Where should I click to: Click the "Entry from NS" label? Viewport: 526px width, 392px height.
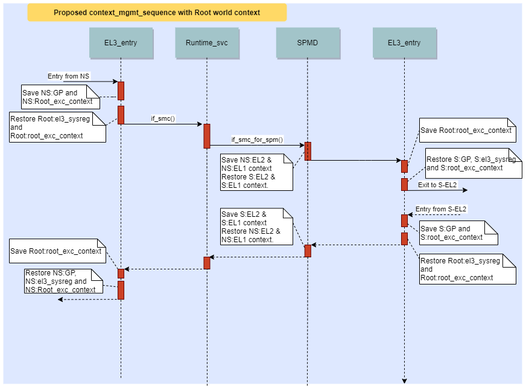pyautogui.click(x=69, y=76)
